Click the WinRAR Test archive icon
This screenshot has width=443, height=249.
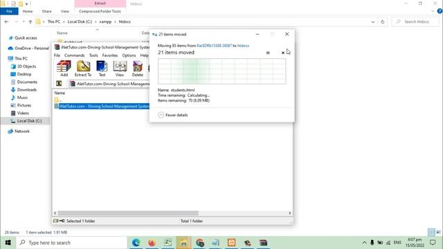102,68
